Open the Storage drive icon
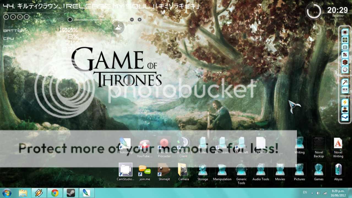This screenshot has height=198, width=352. (x=203, y=172)
